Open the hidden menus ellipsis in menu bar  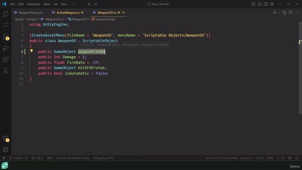point(73,4)
